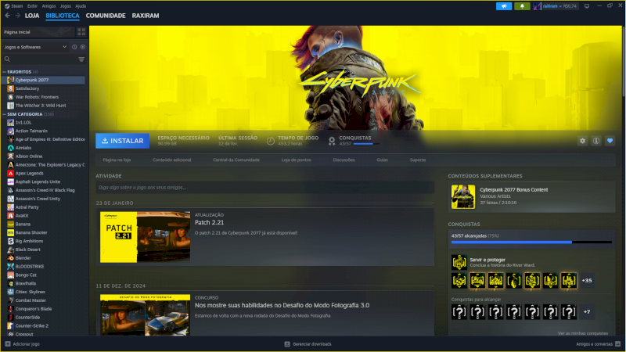This screenshot has width=626, height=352.
Task: Open Central da Comunidade link
Action: pyautogui.click(x=236, y=160)
